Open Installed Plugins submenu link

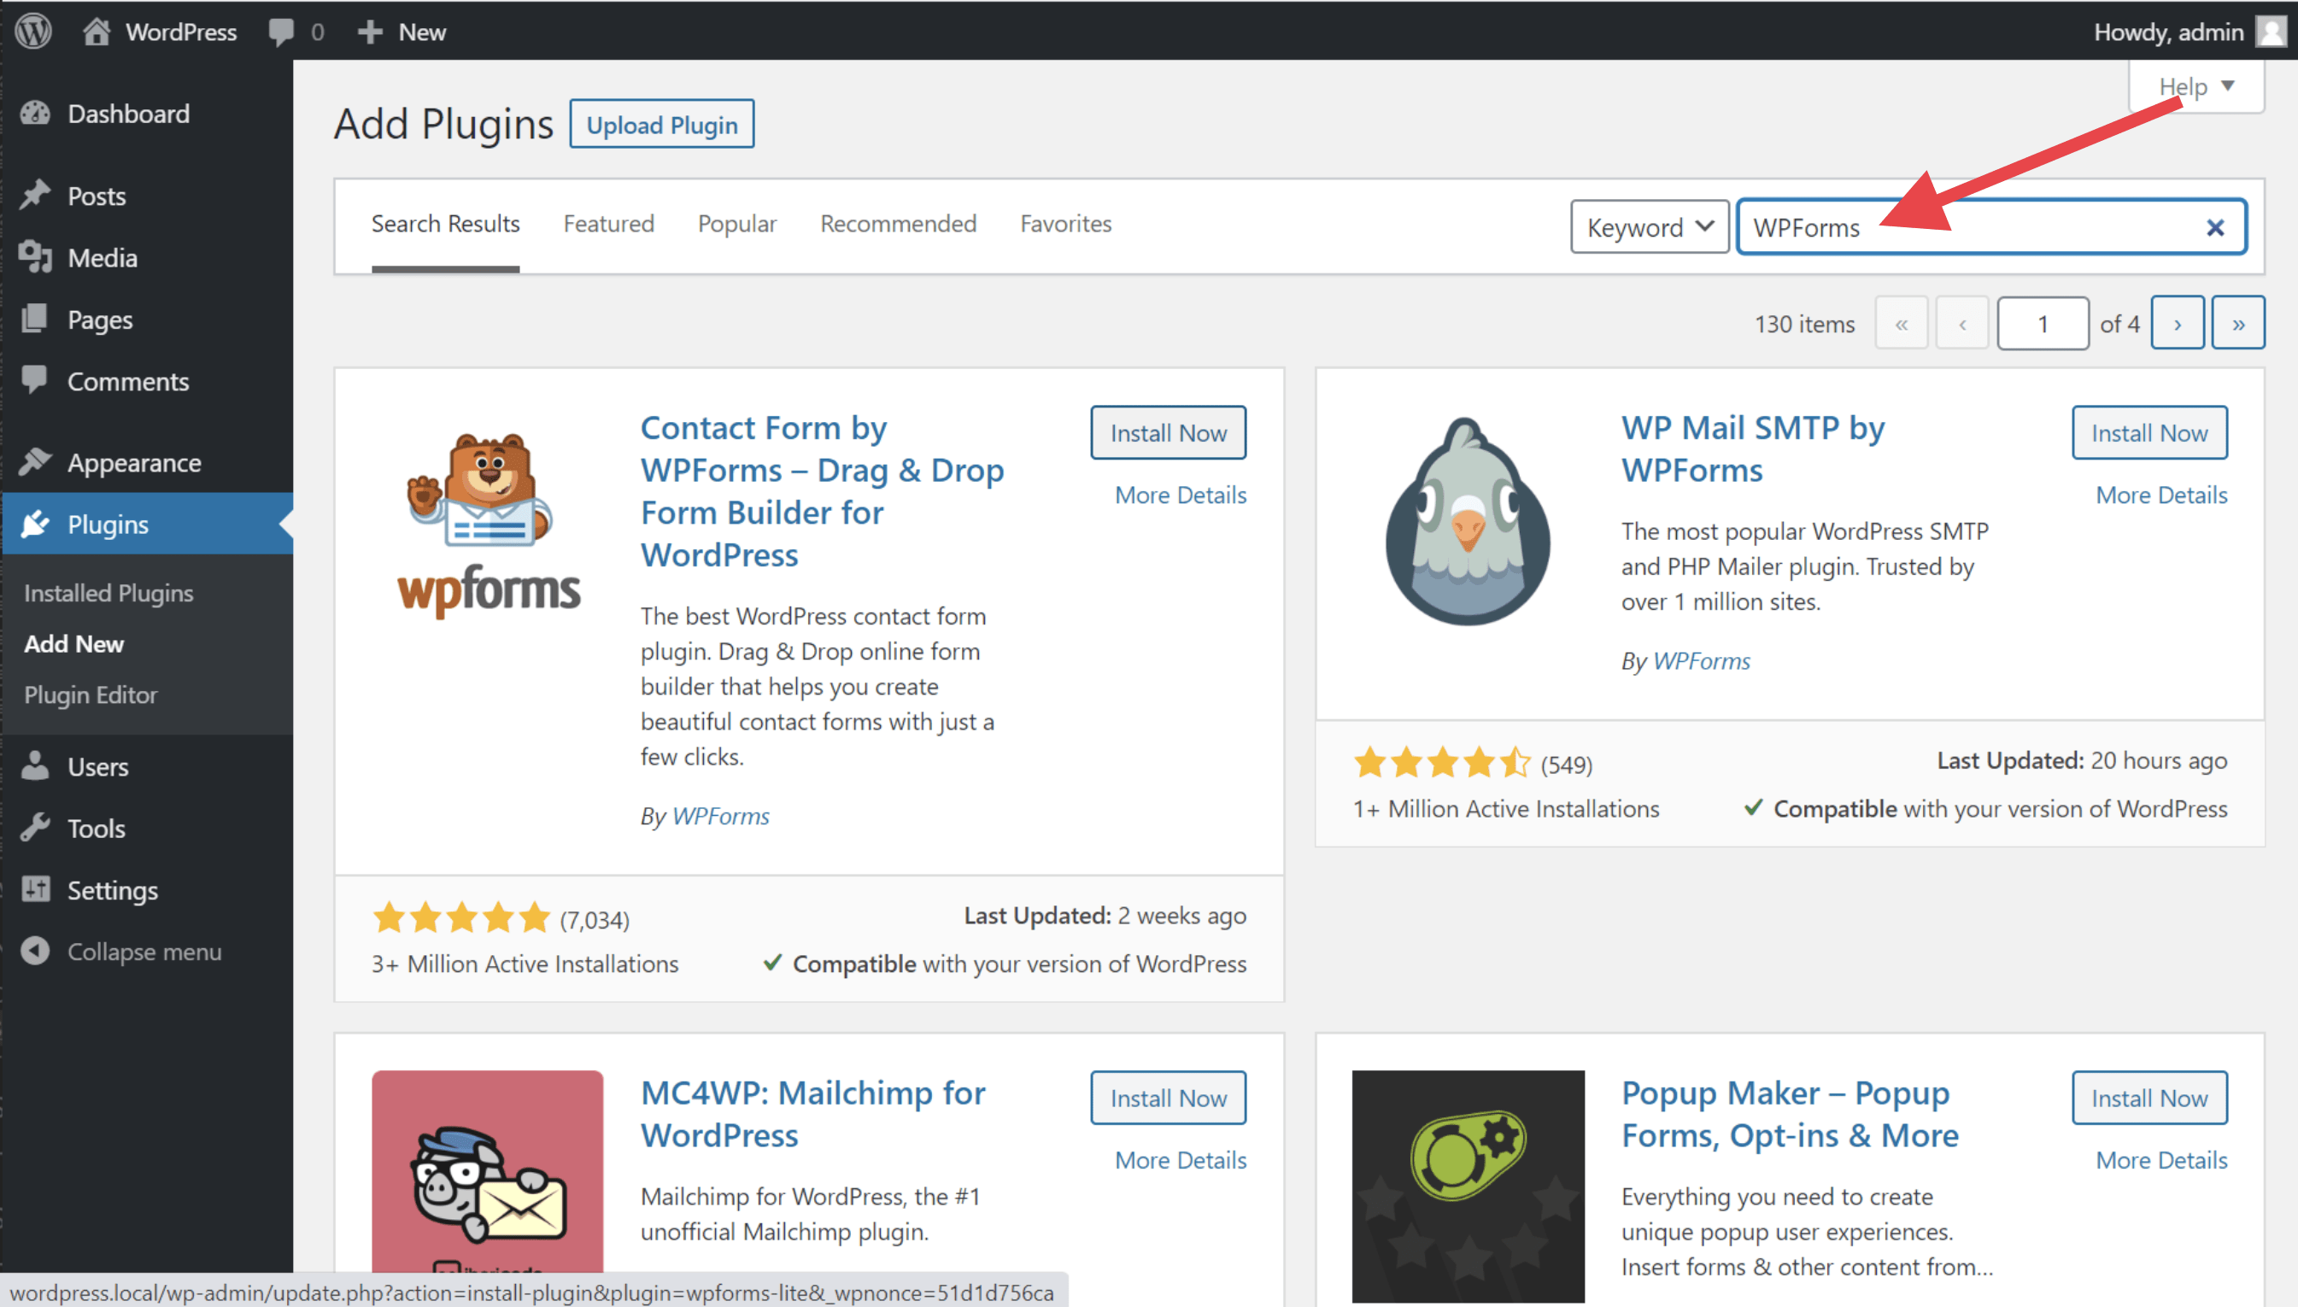(x=108, y=593)
